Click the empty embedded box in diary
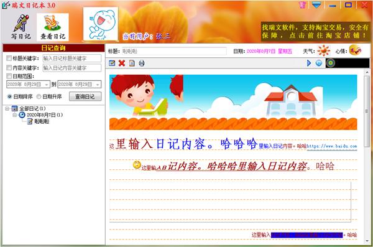 point(230,202)
